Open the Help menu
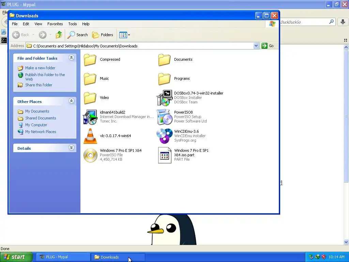Image resolution: width=349 pixels, height=262 pixels. pos(86,24)
